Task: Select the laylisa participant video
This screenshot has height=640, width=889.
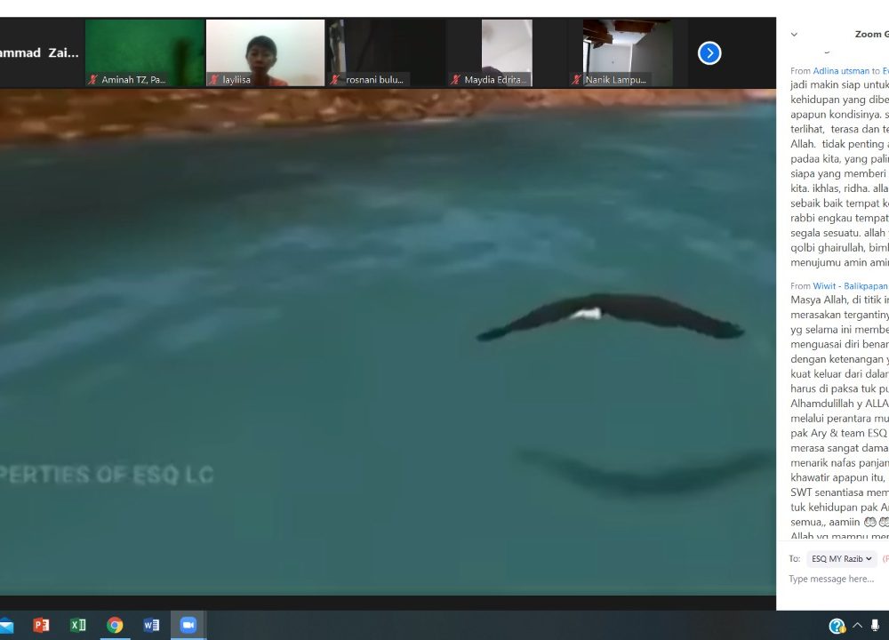Action: 265,53
